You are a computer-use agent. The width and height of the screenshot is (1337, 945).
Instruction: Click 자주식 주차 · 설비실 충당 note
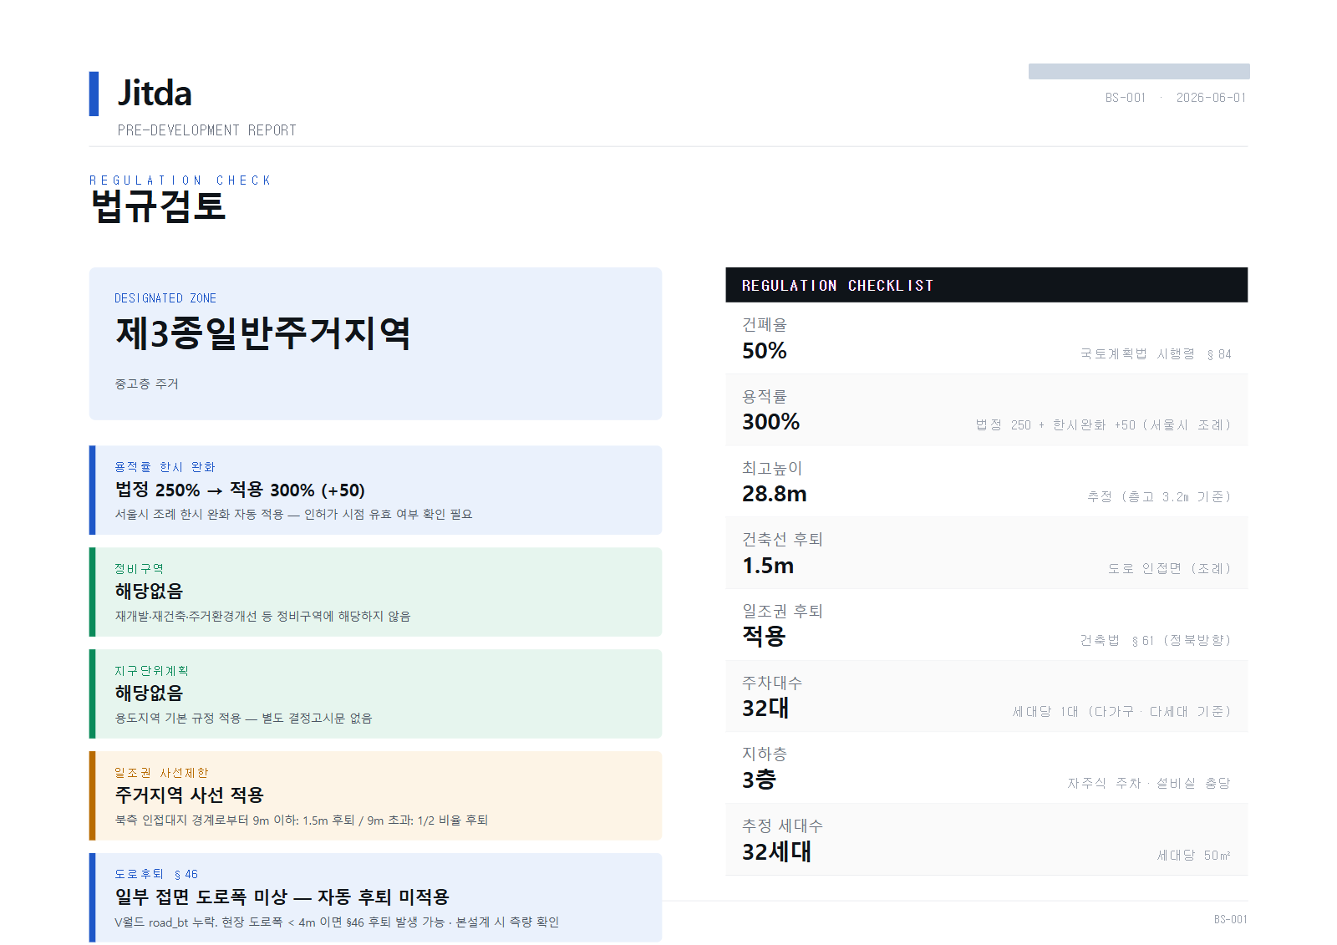1149,784
